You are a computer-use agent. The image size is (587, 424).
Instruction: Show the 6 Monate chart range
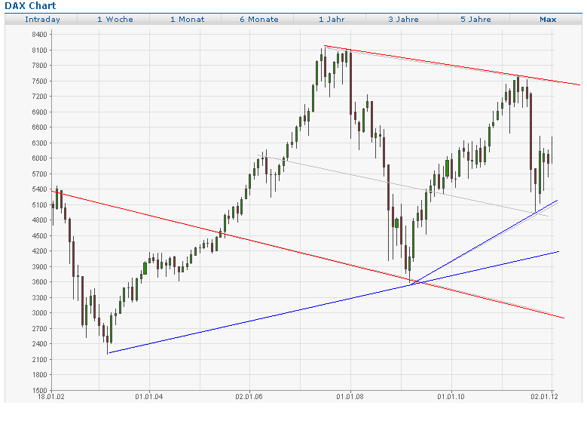[x=259, y=20]
